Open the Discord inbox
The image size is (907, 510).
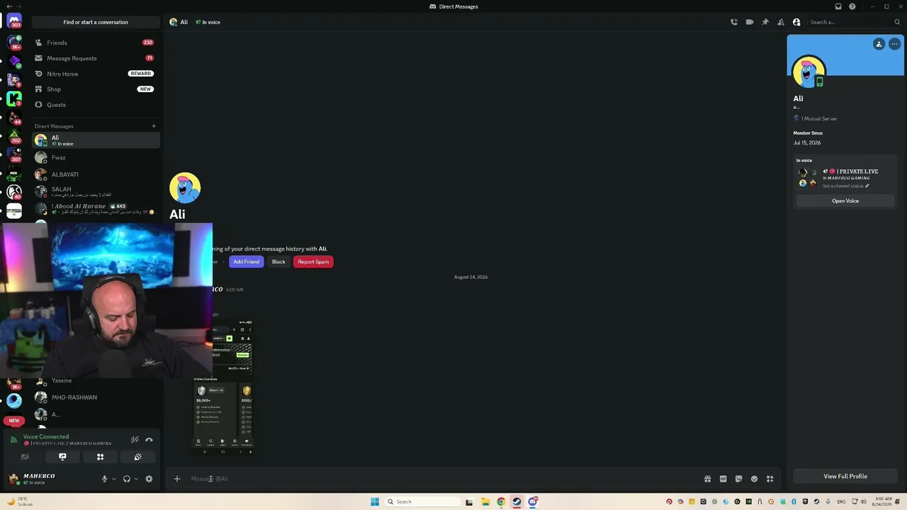point(838,6)
